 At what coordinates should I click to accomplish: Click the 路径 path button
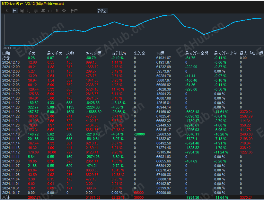(102, 11)
